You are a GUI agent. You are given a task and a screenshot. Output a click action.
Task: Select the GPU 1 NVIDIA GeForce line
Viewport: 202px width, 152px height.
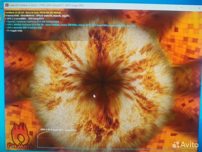coord(70,25)
